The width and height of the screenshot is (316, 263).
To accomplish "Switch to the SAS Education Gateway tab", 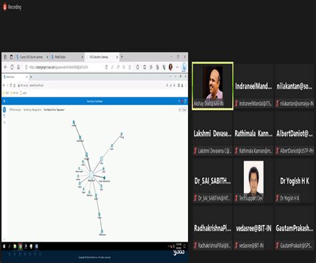I will point(102,57).
